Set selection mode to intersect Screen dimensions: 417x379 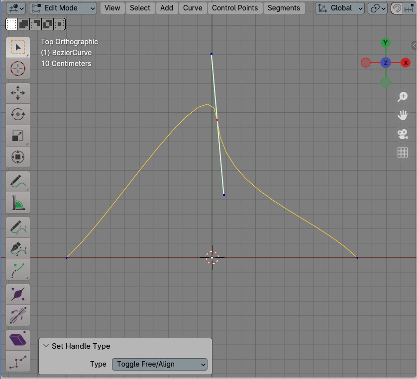[x=60, y=24]
